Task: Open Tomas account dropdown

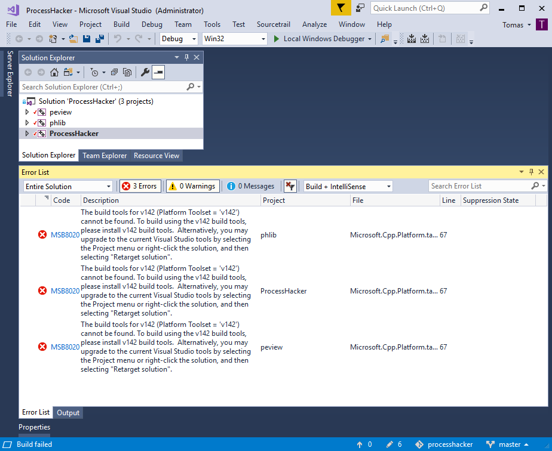Action: coord(516,24)
